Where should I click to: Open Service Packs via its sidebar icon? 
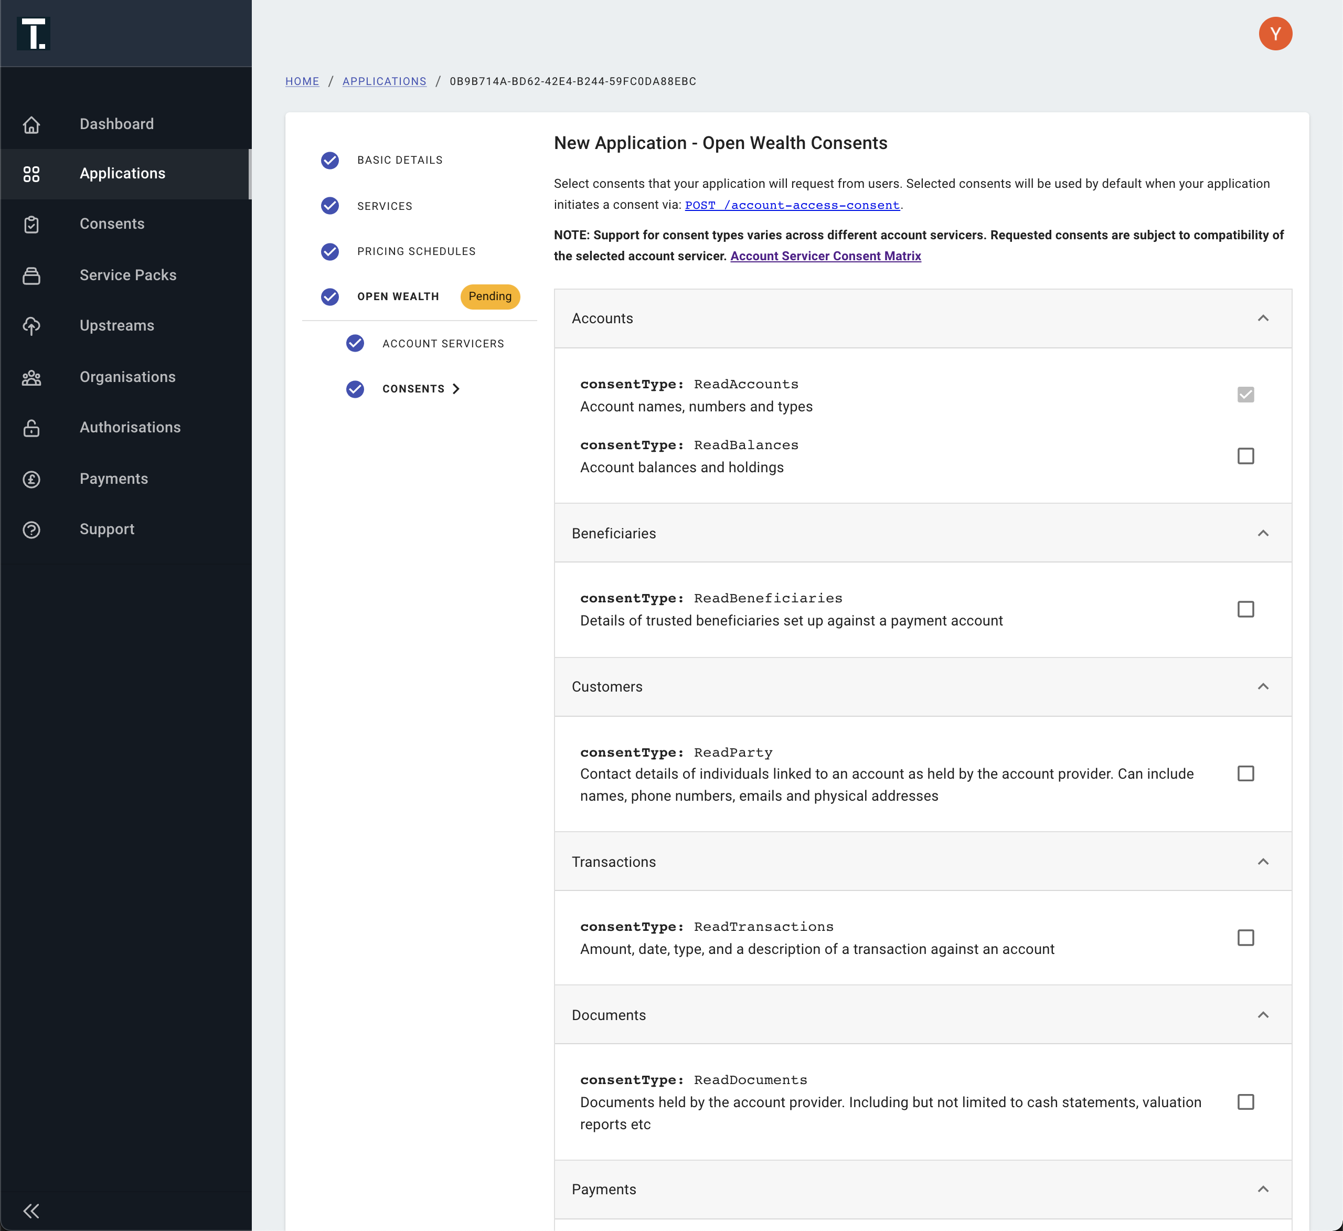pos(31,275)
